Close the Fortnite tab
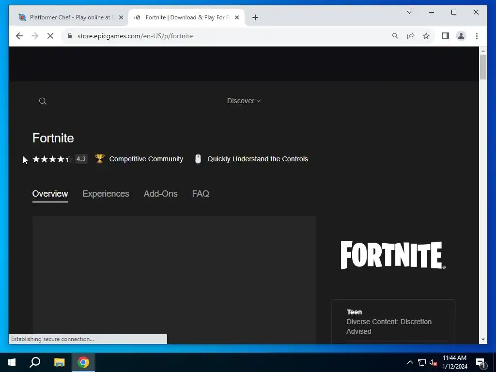The image size is (496, 372). tap(236, 17)
